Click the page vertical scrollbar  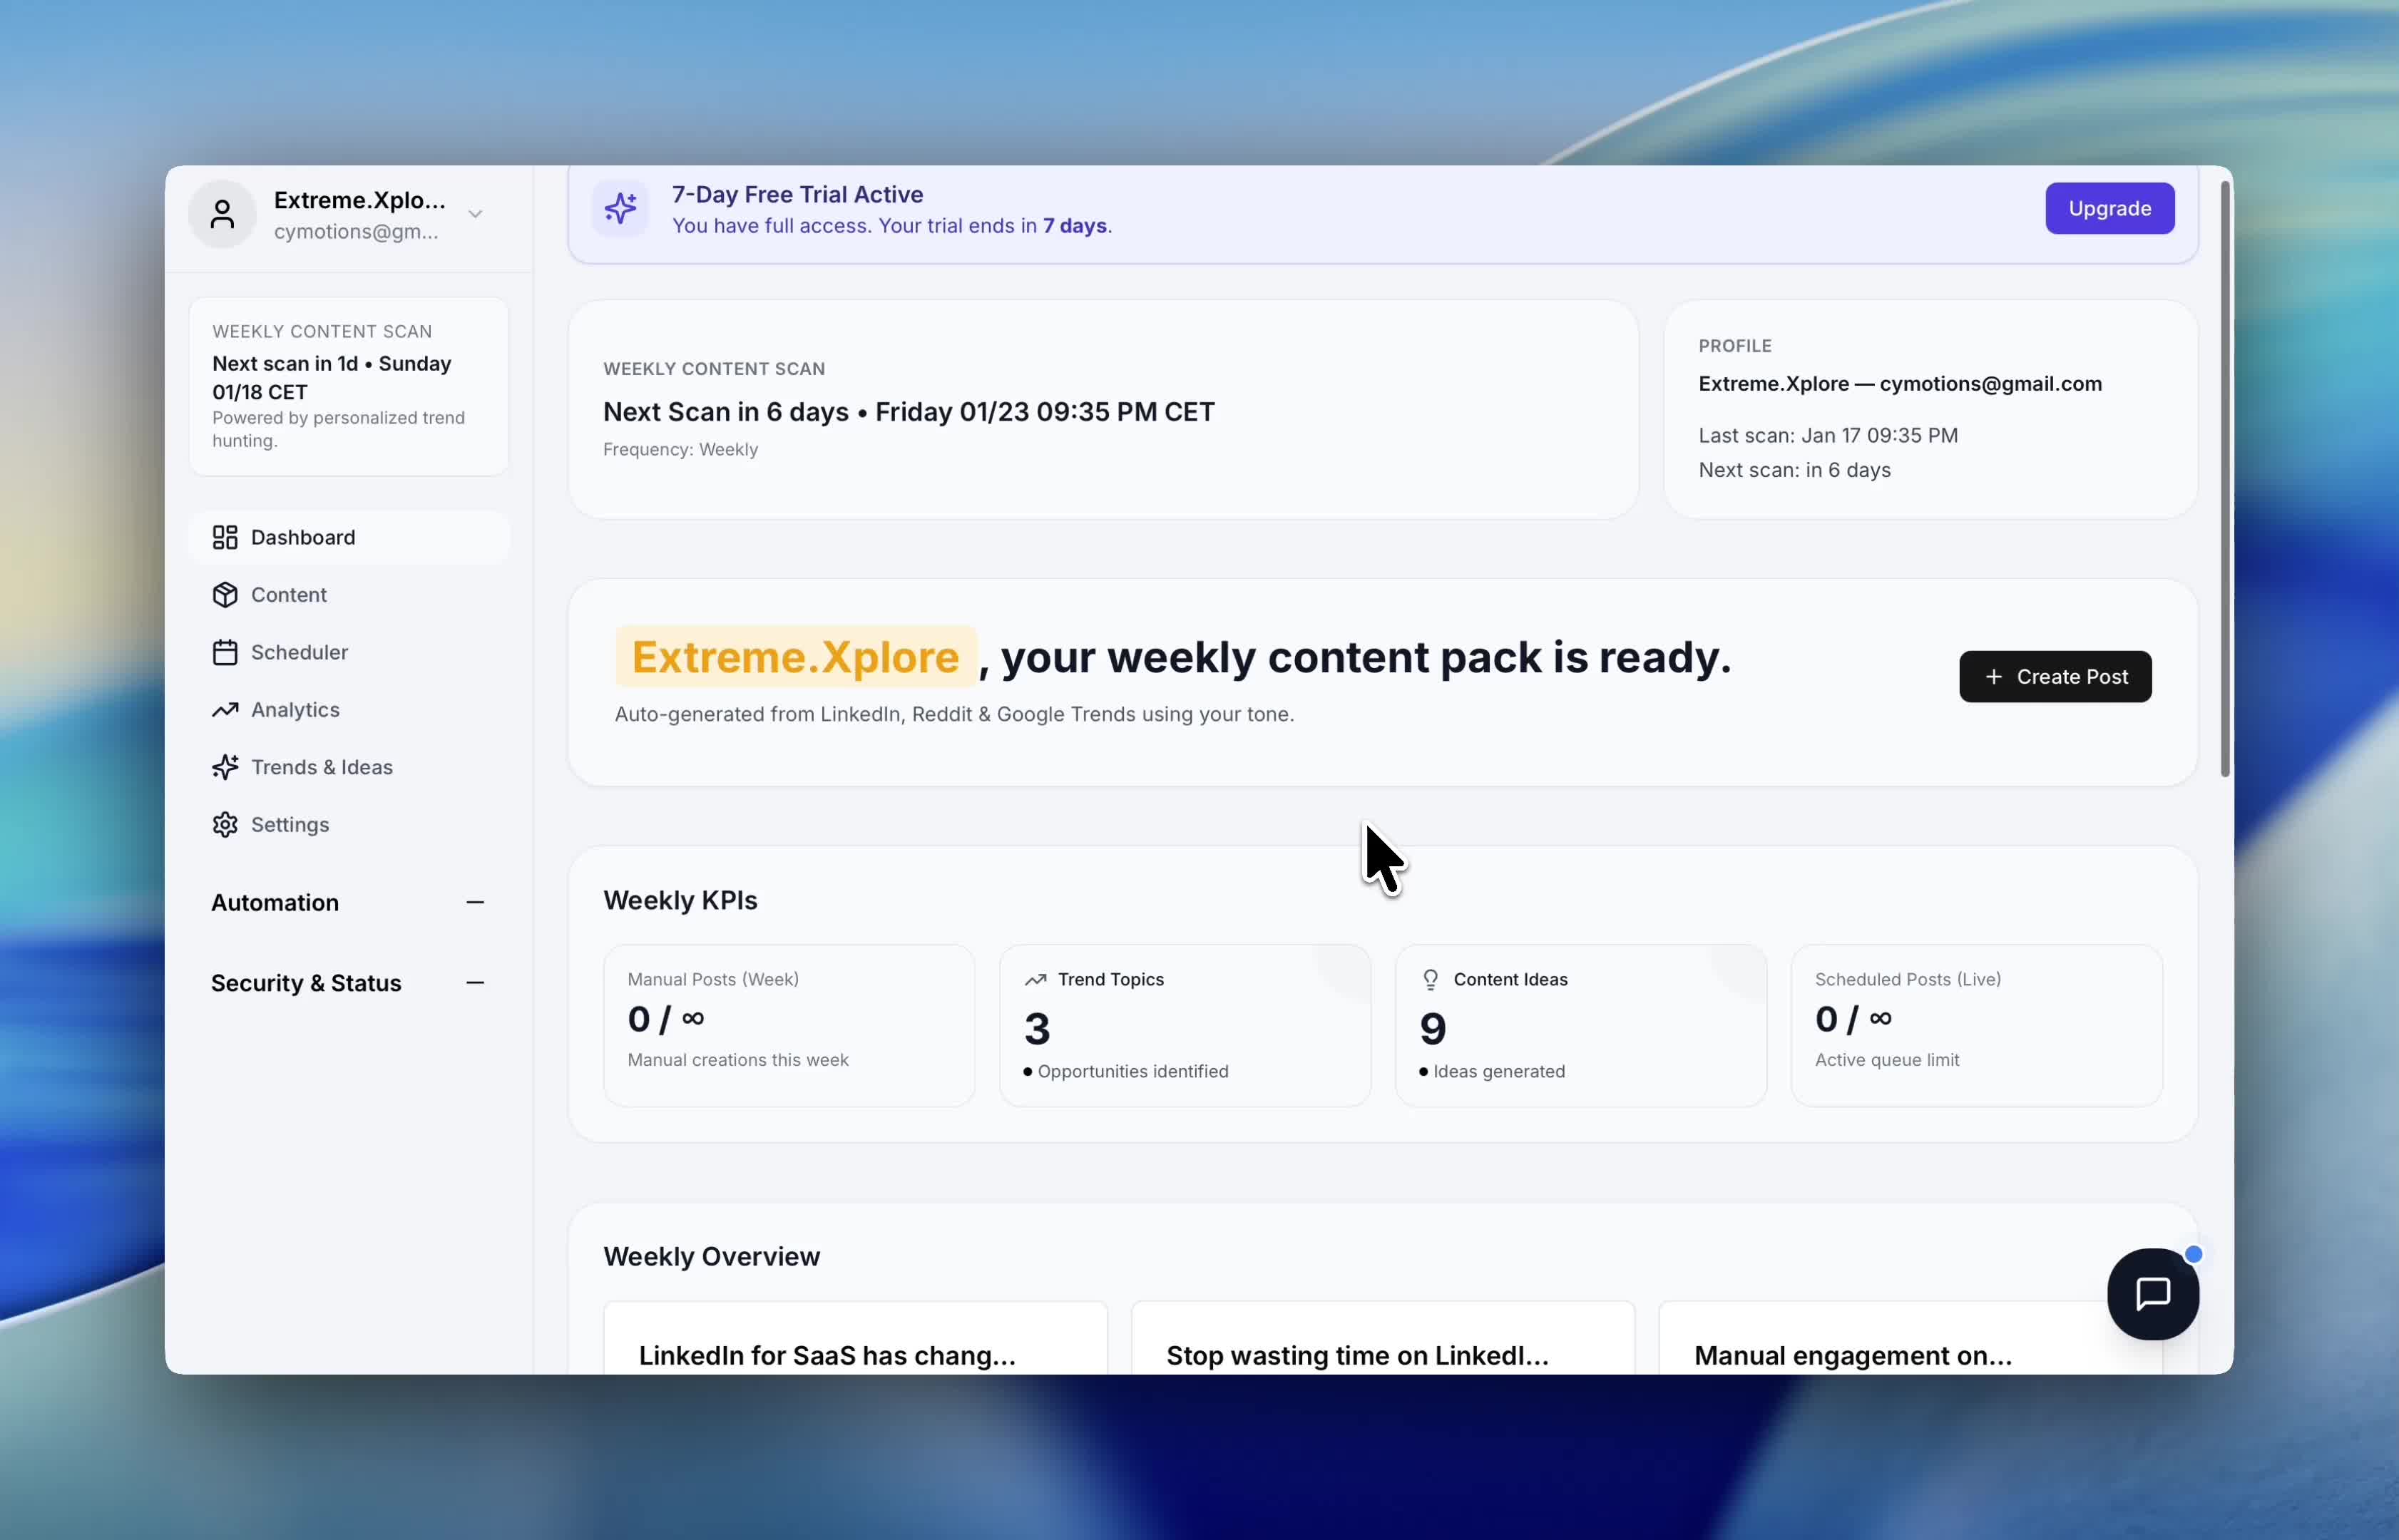(2225, 480)
